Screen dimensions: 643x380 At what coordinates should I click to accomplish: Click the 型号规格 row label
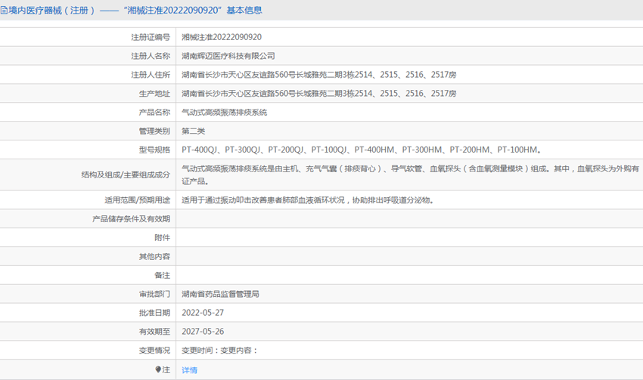[x=154, y=150]
